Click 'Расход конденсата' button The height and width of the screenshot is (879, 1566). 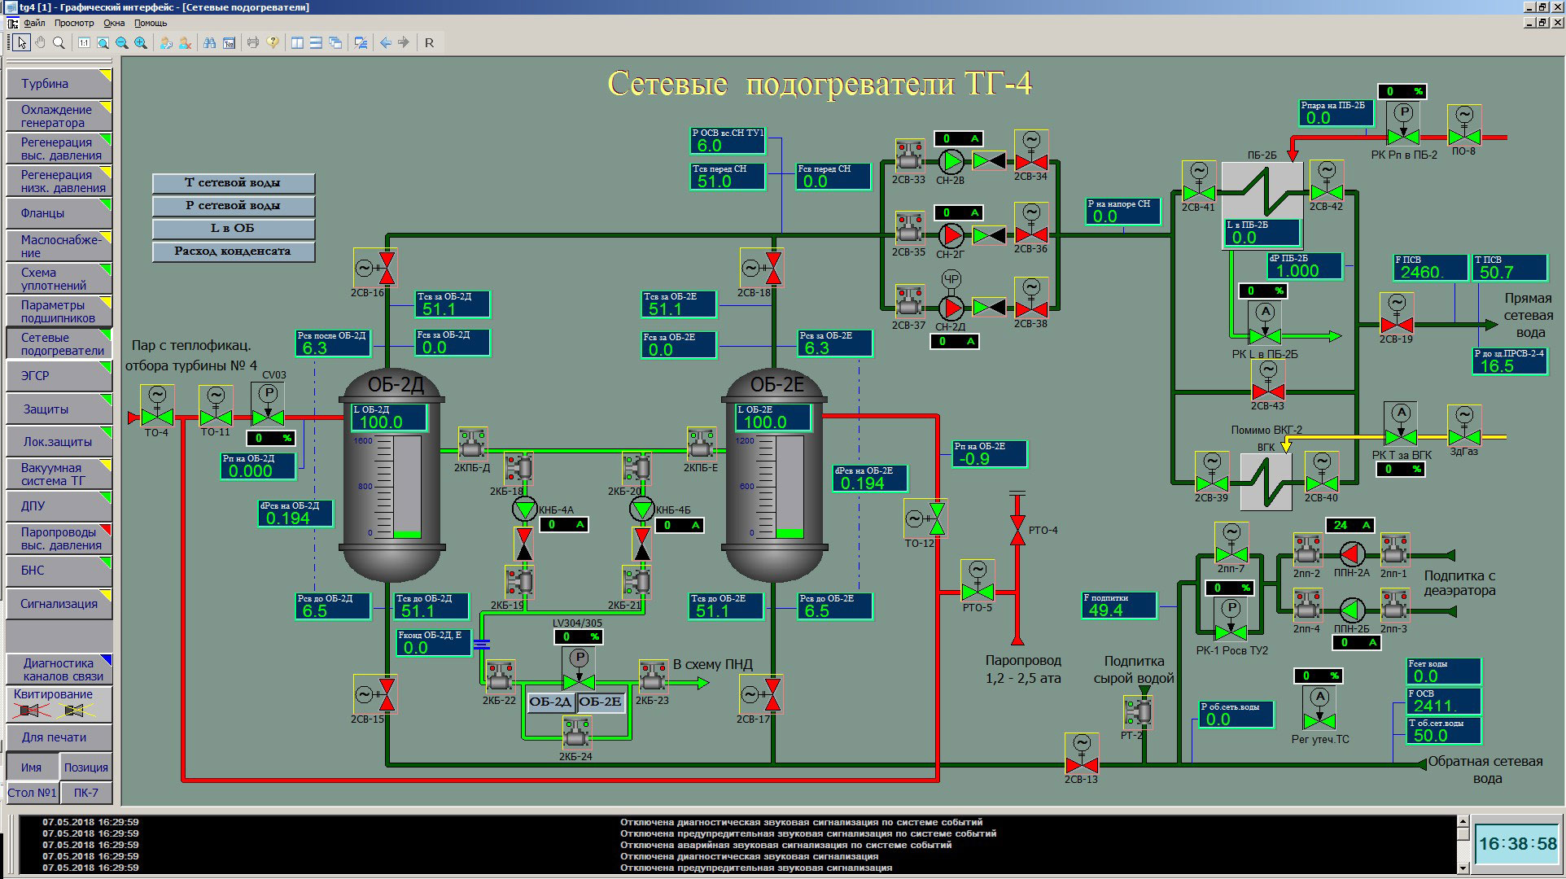coord(233,251)
